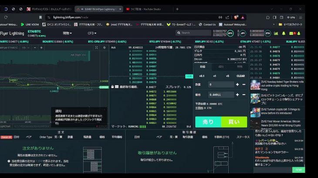Open the Turkish crypto bill news thumbnail

[x=255, y=112]
